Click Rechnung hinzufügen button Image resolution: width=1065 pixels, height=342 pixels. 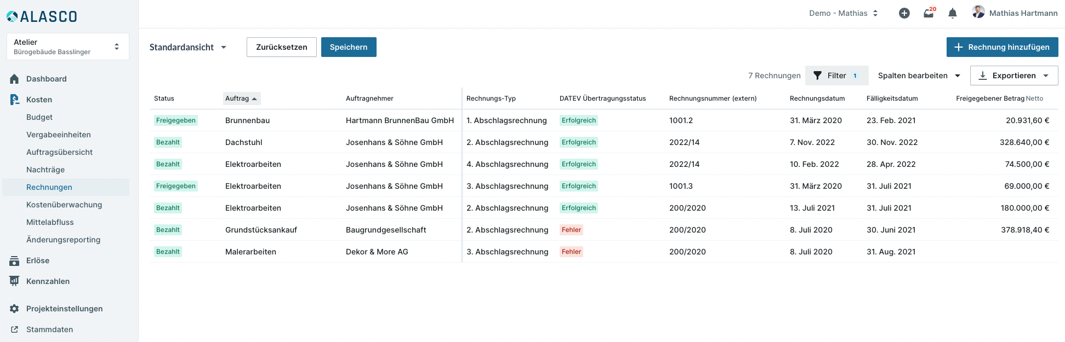click(x=1002, y=47)
